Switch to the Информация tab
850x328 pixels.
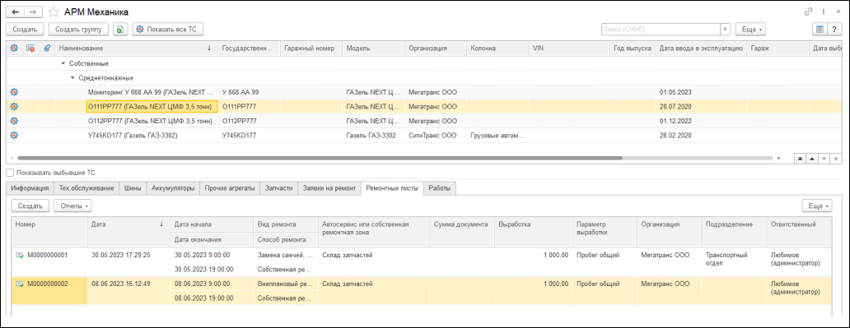click(x=30, y=187)
